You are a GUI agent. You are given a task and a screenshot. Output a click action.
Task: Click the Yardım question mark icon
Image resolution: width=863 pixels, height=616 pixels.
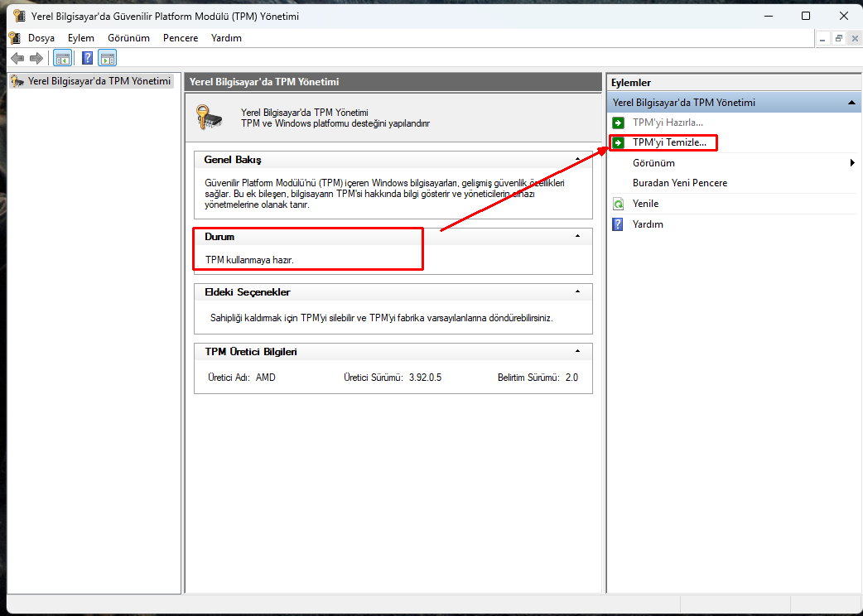(618, 224)
